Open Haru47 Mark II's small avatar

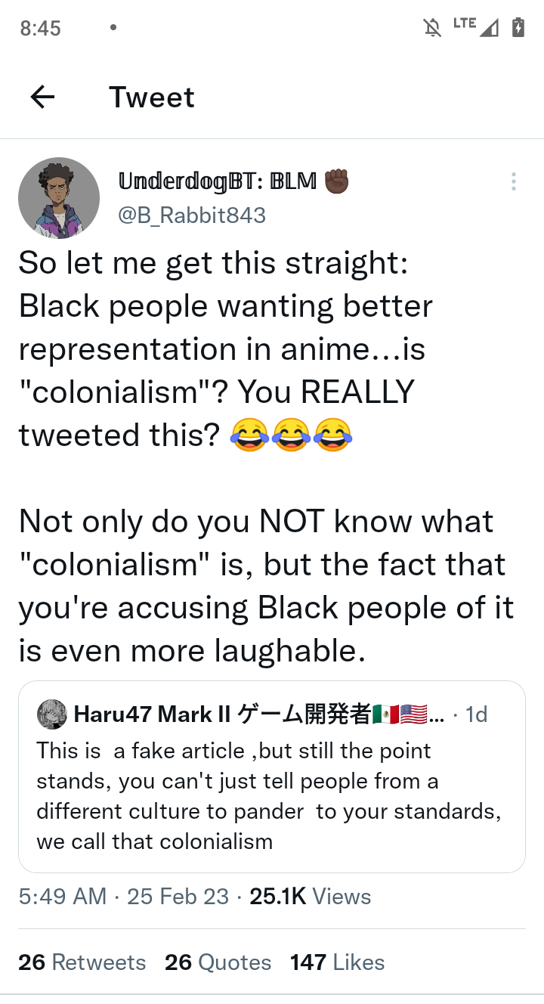tap(51, 714)
